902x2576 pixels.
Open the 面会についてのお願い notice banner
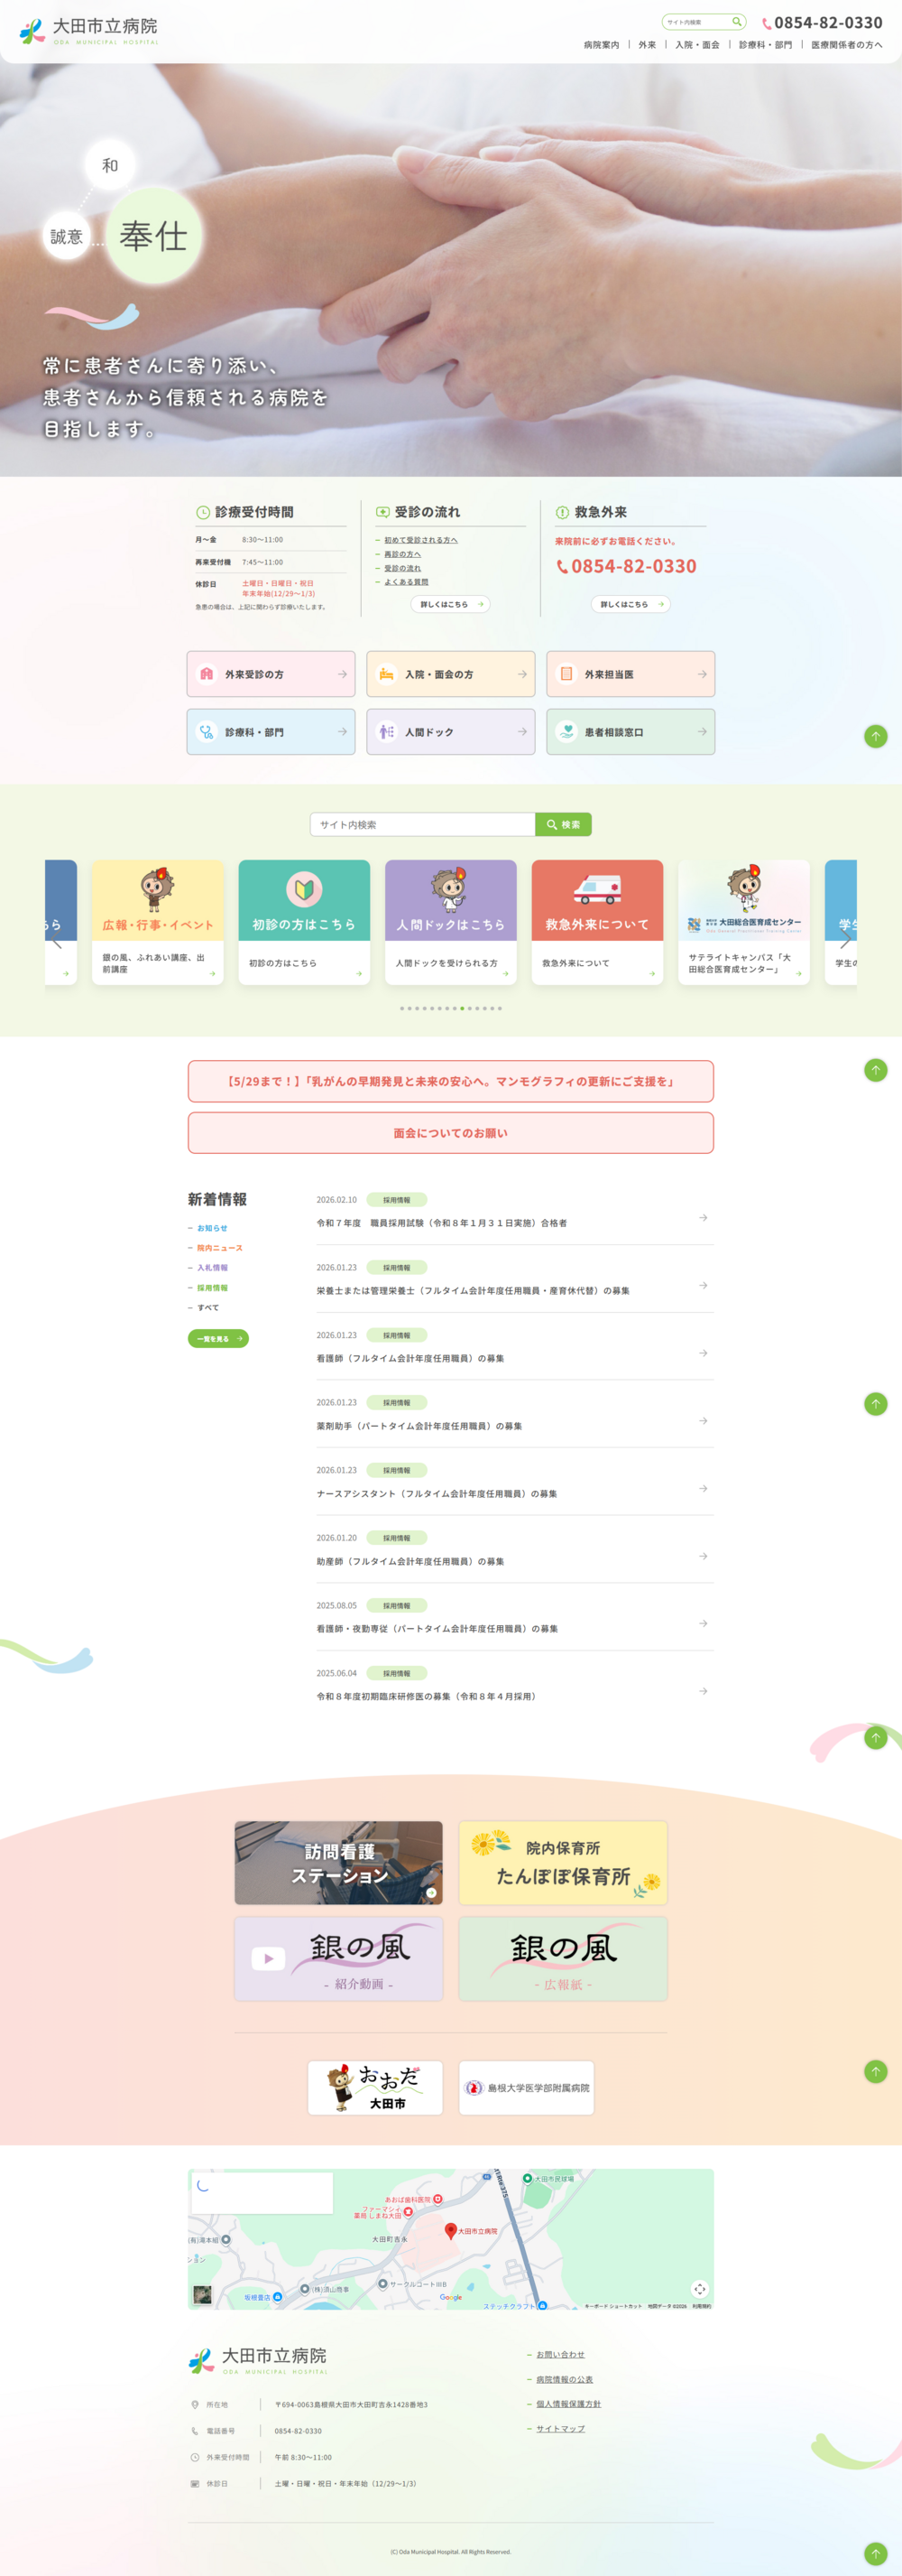(x=450, y=1133)
